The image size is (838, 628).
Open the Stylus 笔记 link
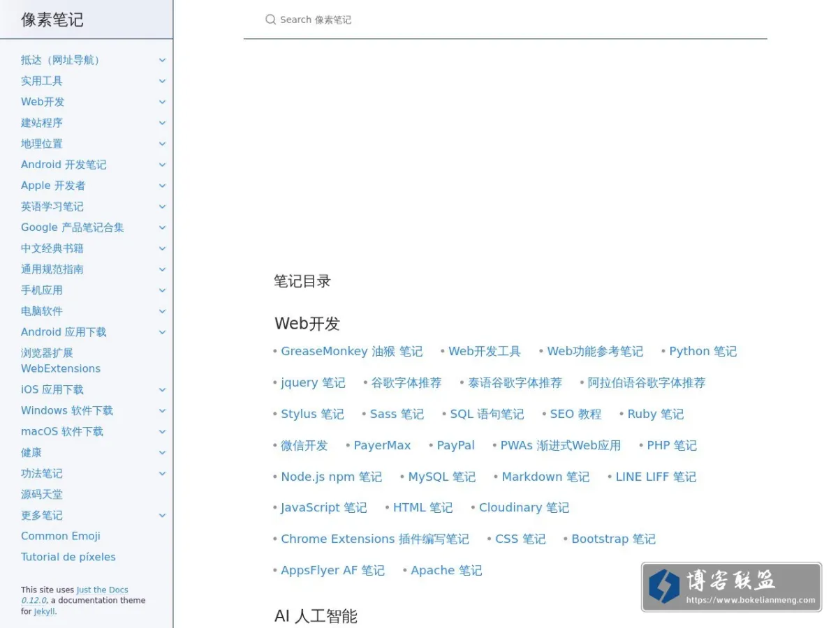pyautogui.click(x=312, y=414)
